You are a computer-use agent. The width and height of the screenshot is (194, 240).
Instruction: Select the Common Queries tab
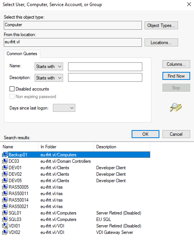pyautogui.click(x=22, y=54)
